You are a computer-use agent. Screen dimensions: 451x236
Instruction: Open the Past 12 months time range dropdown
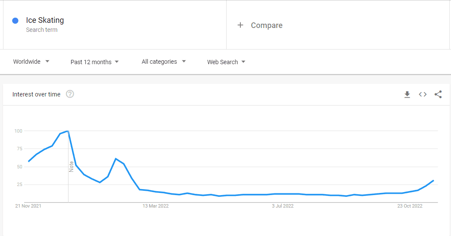click(95, 62)
